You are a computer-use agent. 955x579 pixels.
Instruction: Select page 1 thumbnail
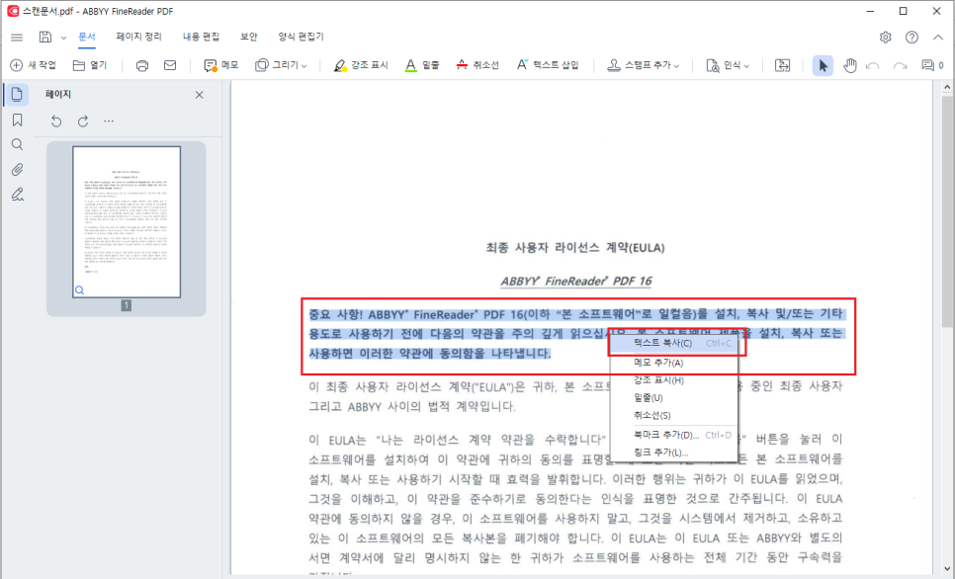tap(127, 222)
